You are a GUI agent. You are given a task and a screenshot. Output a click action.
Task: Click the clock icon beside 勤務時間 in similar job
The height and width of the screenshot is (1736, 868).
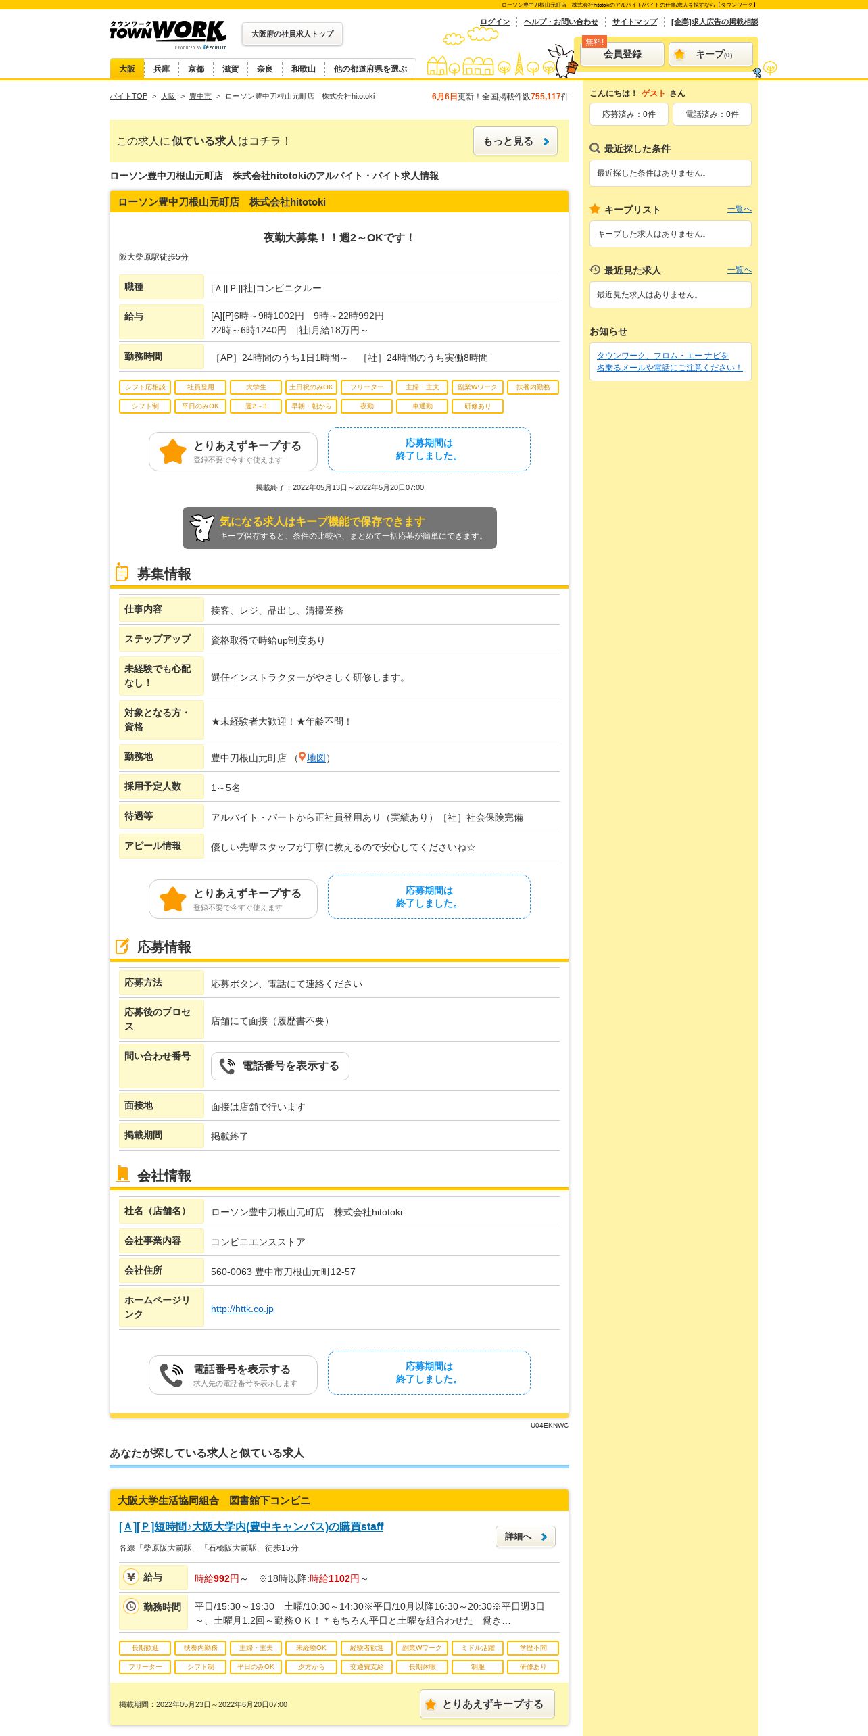click(131, 1606)
